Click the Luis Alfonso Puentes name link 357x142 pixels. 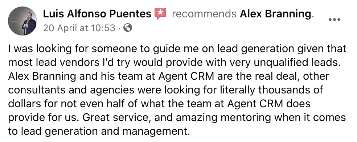(x=97, y=14)
